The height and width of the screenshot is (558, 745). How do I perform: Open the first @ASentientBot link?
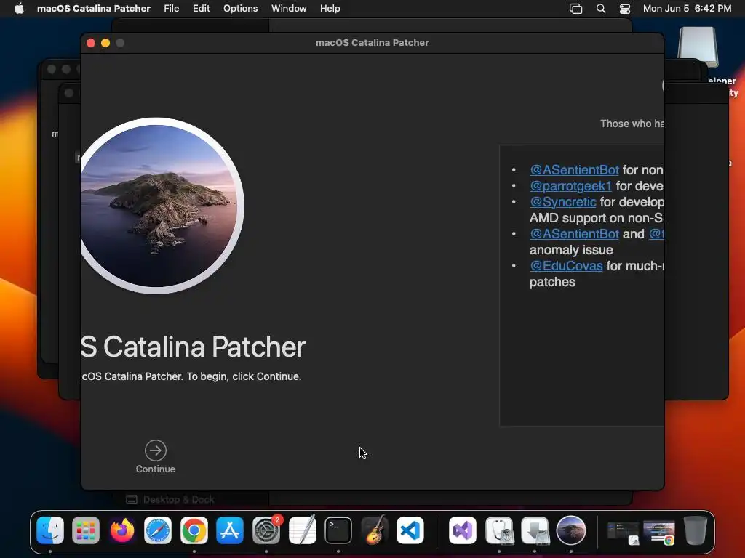[x=574, y=170]
